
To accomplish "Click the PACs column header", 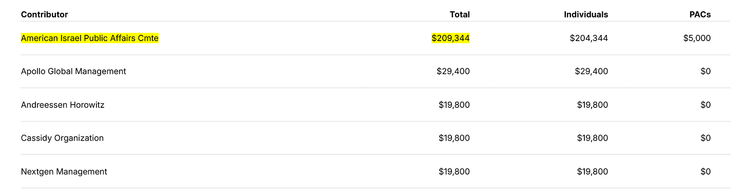I will (700, 14).
